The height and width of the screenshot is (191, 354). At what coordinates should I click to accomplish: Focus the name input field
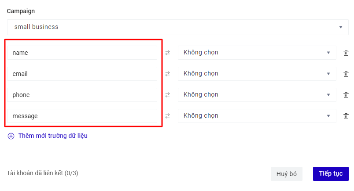(x=82, y=53)
